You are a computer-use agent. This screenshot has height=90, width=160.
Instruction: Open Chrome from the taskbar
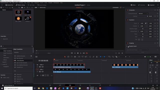43,88
